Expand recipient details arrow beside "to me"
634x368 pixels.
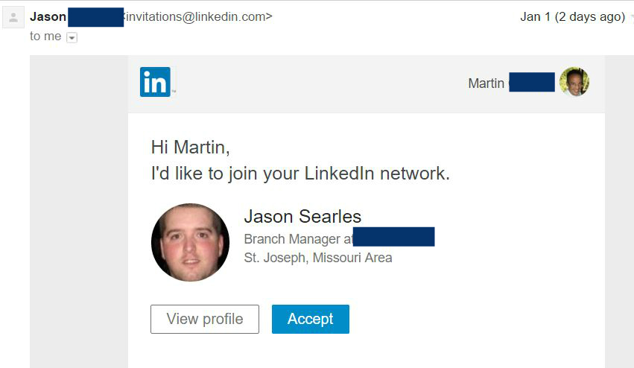tap(72, 37)
